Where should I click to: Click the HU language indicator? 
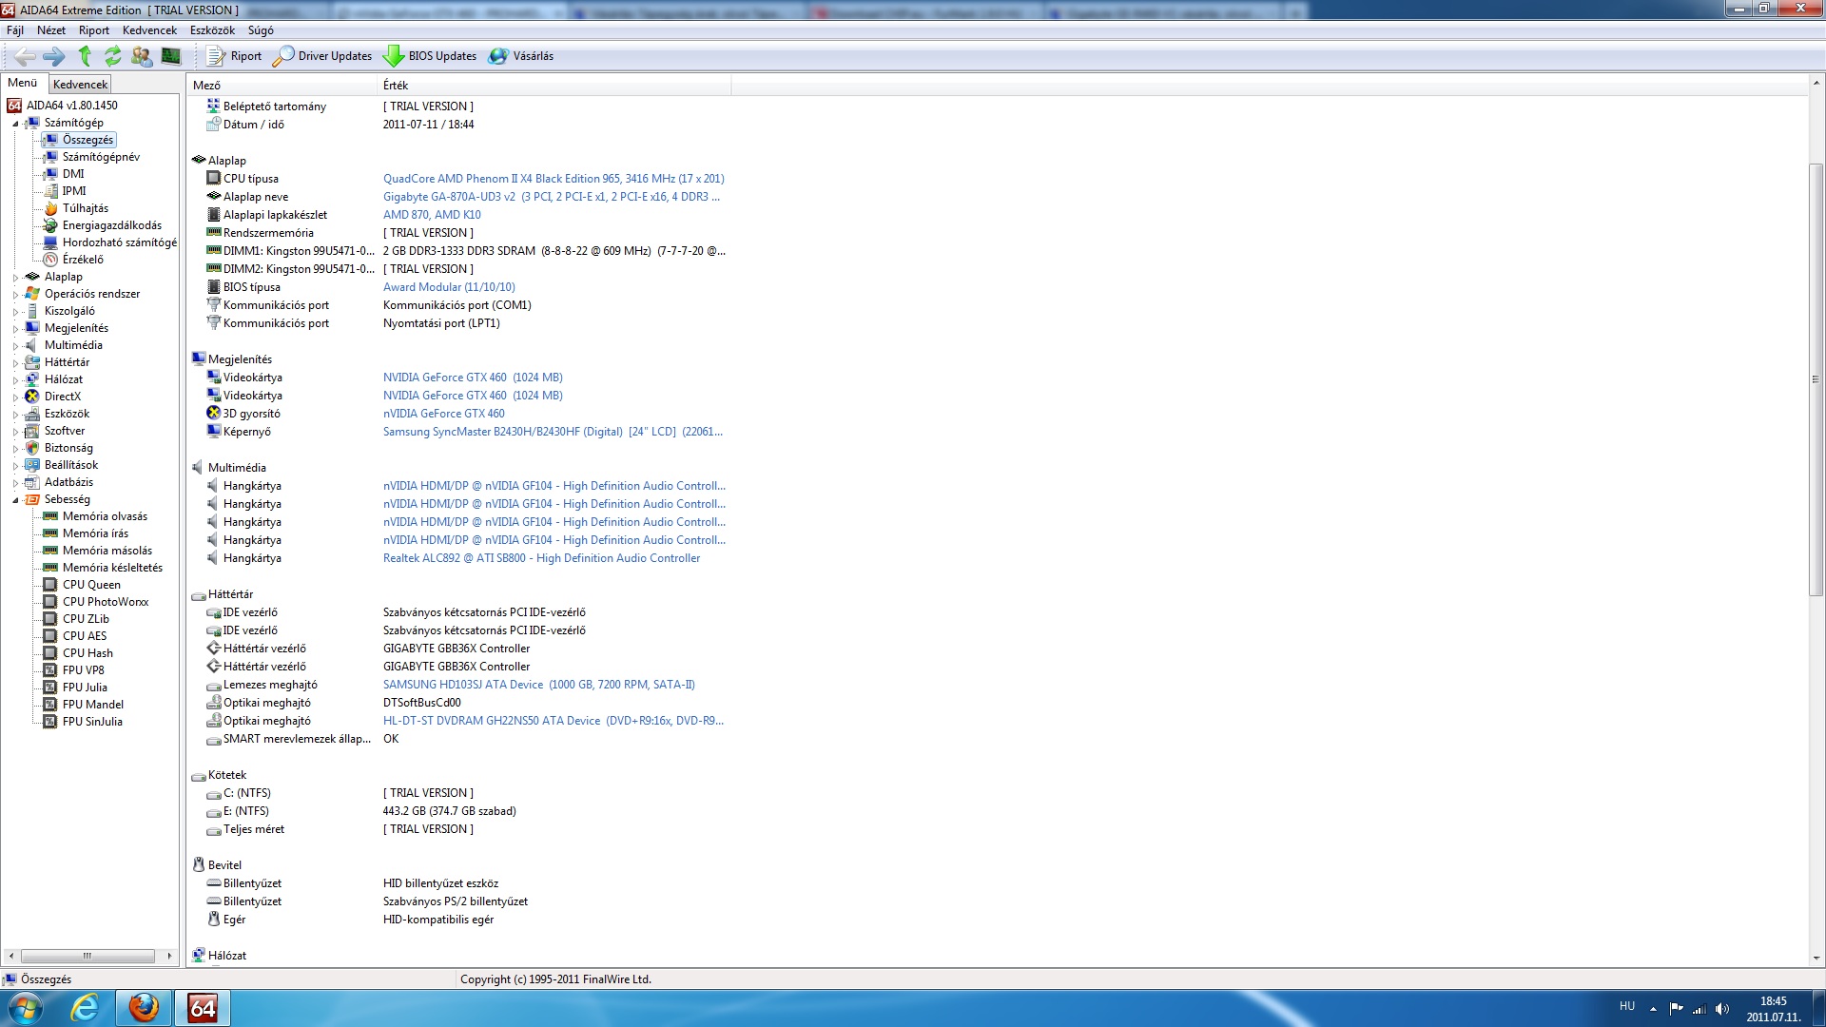1627,1006
